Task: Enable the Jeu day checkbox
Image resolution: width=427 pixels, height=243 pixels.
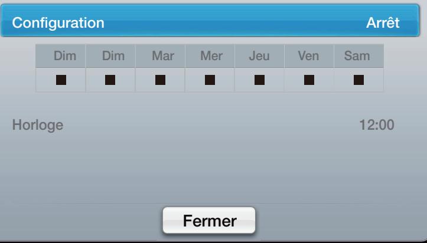Action: point(259,80)
